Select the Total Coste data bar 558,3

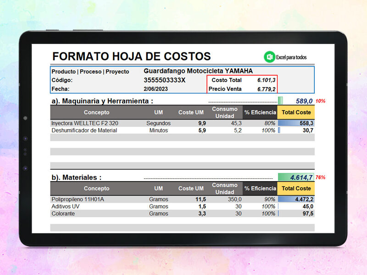tap(296, 123)
